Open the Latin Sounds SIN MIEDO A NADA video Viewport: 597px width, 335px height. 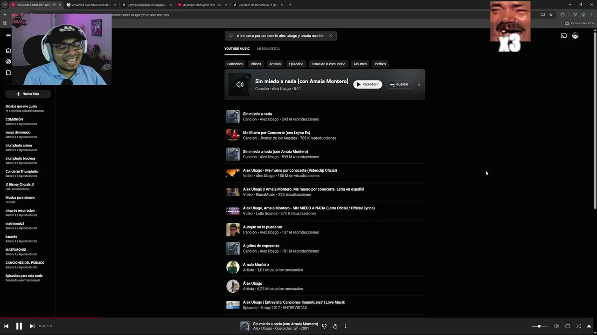pyautogui.click(x=325, y=210)
